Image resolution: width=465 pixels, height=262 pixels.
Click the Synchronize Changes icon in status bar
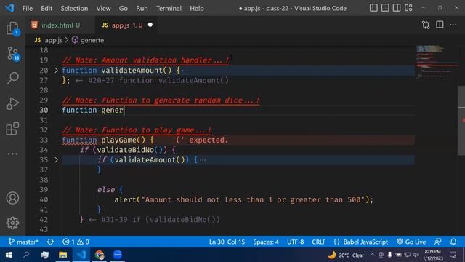point(50,242)
